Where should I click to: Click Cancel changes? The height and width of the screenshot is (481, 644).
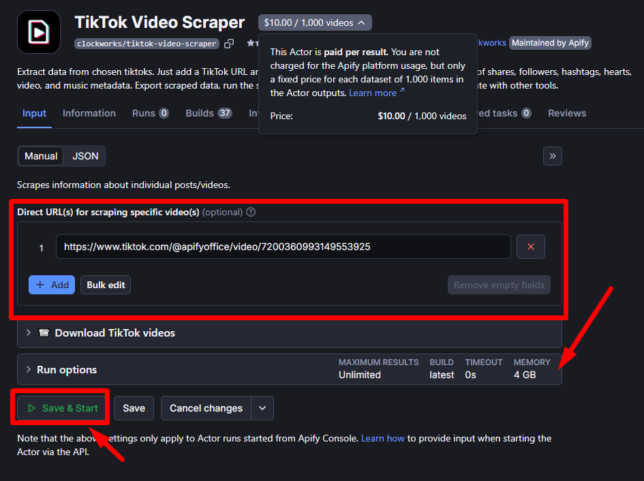click(206, 408)
